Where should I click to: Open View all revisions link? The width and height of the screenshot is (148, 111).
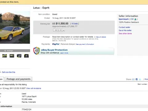34,88
